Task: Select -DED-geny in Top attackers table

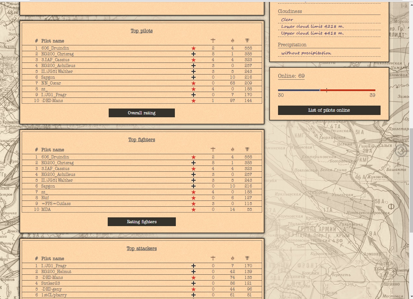Action: 52,289
